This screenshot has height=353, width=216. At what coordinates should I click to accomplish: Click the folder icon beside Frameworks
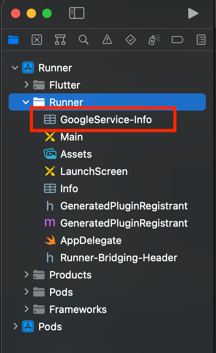click(x=39, y=309)
